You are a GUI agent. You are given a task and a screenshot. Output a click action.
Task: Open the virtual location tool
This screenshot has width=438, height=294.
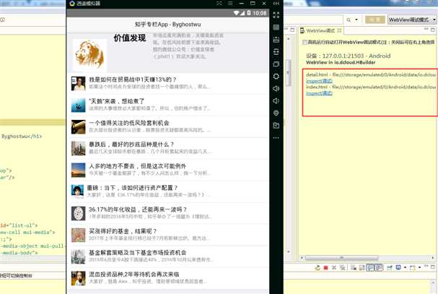[276, 113]
